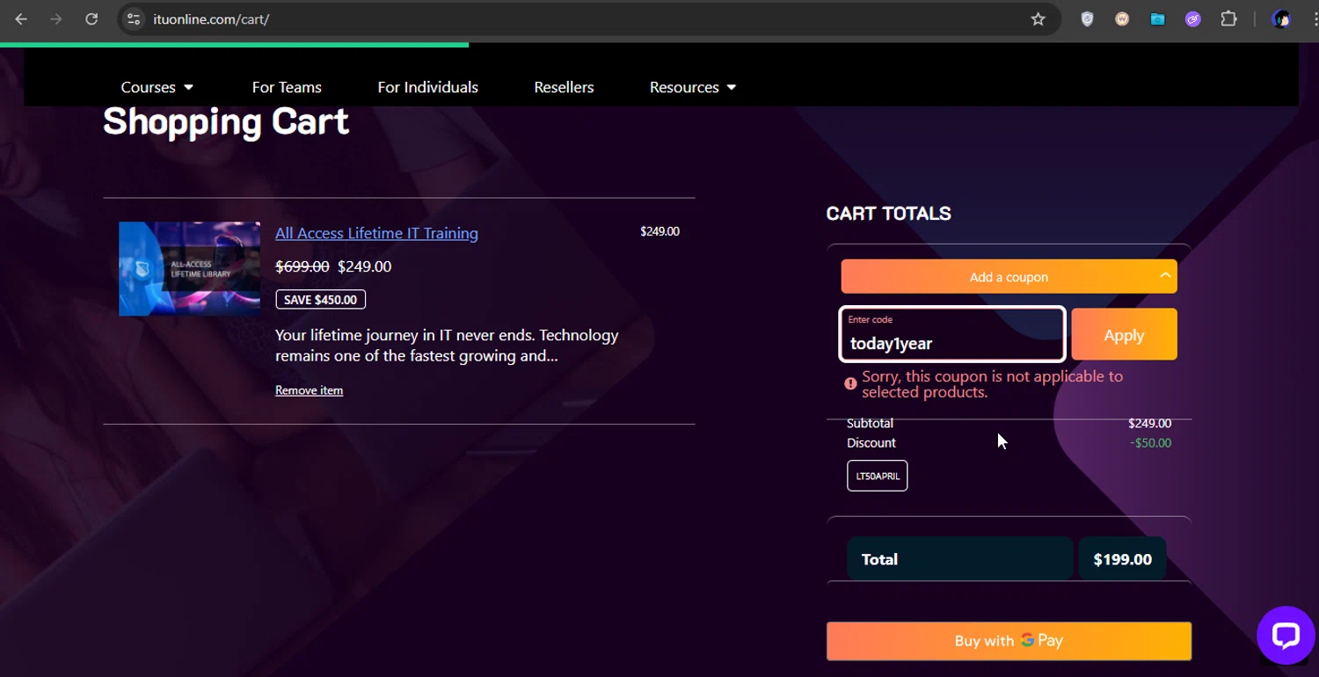The width and height of the screenshot is (1319, 677).
Task: Click the LT50APRIL coupon chip
Action: (x=877, y=476)
